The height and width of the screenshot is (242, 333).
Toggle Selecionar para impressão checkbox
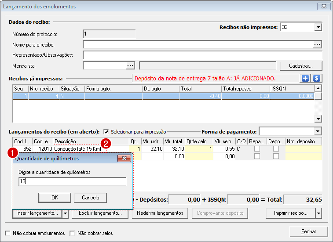click(x=106, y=132)
